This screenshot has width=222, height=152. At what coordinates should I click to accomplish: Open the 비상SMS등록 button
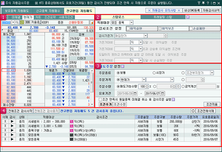[x=192, y=11]
